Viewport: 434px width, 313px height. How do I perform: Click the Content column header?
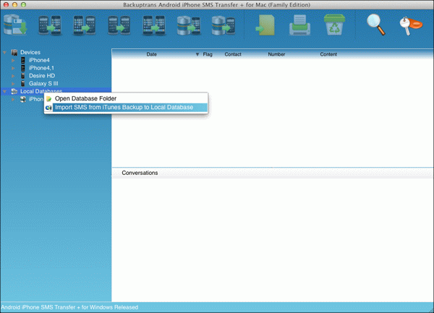click(x=328, y=54)
